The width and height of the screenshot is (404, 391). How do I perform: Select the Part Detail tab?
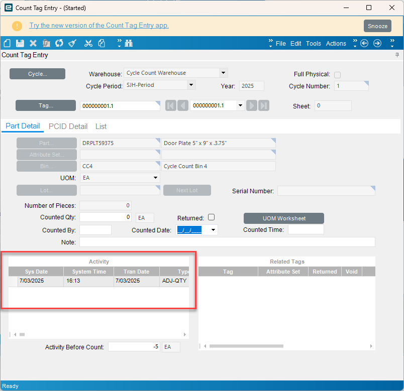click(23, 126)
